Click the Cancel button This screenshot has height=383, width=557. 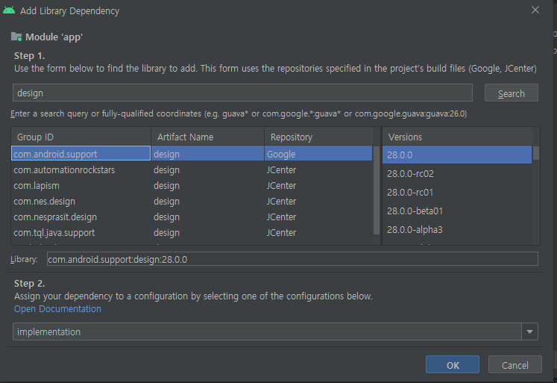(x=515, y=365)
